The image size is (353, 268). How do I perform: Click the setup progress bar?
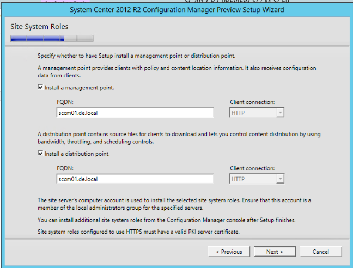(x=52, y=39)
